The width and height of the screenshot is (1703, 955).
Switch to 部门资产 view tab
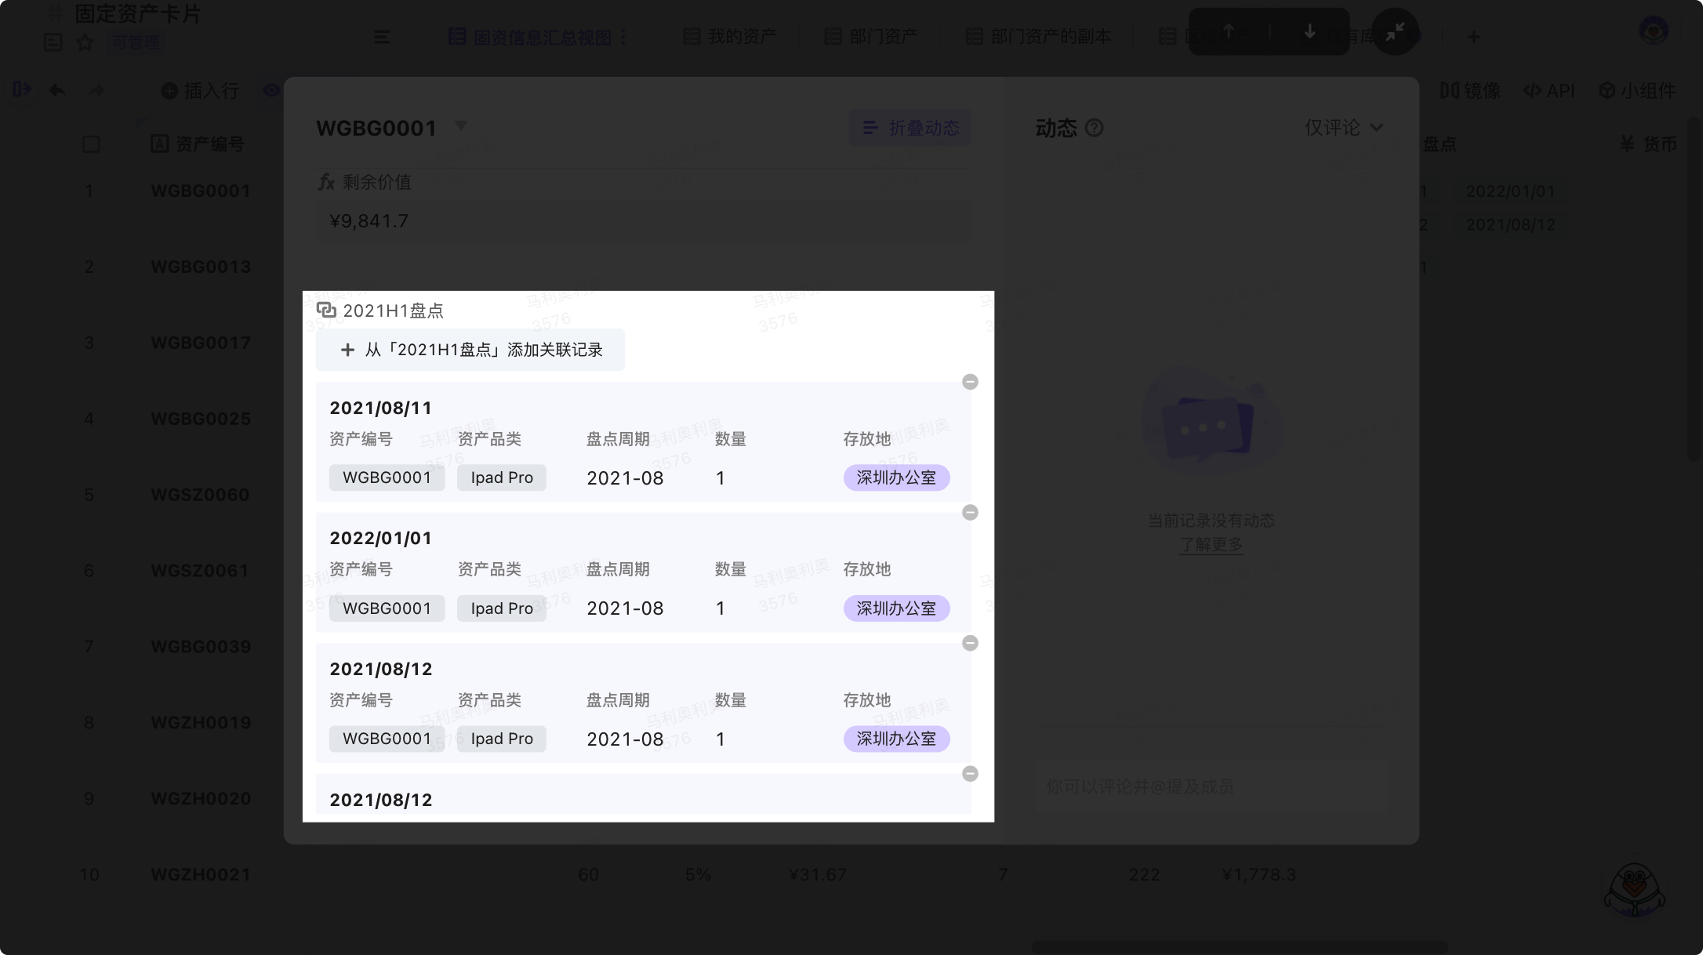(x=871, y=37)
